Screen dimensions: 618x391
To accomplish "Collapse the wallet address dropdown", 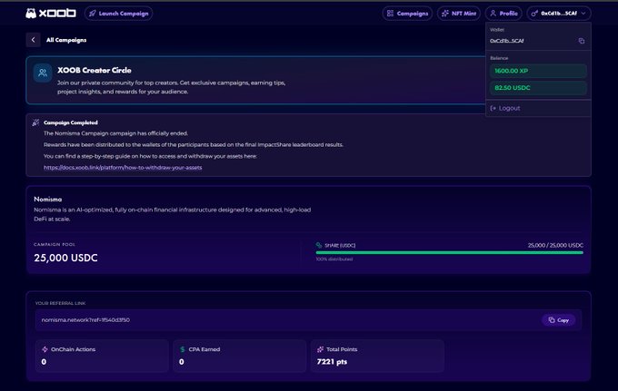I will pyautogui.click(x=559, y=14).
